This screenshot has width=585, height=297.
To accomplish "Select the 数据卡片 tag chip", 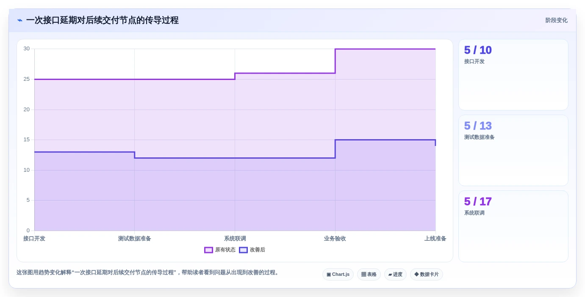I will [x=427, y=274].
